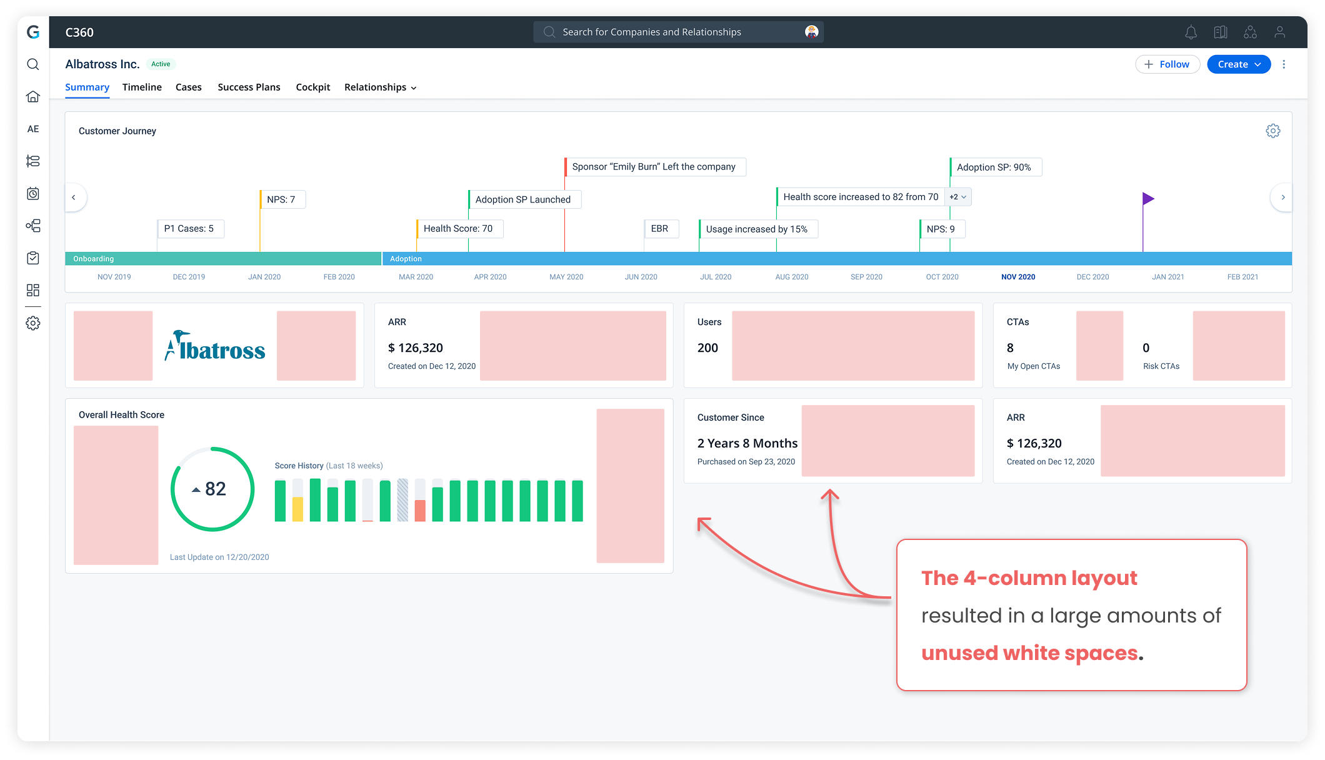The height and width of the screenshot is (760, 1325).
Task: Open the book documentation icon
Action: (x=1221, y=32)
